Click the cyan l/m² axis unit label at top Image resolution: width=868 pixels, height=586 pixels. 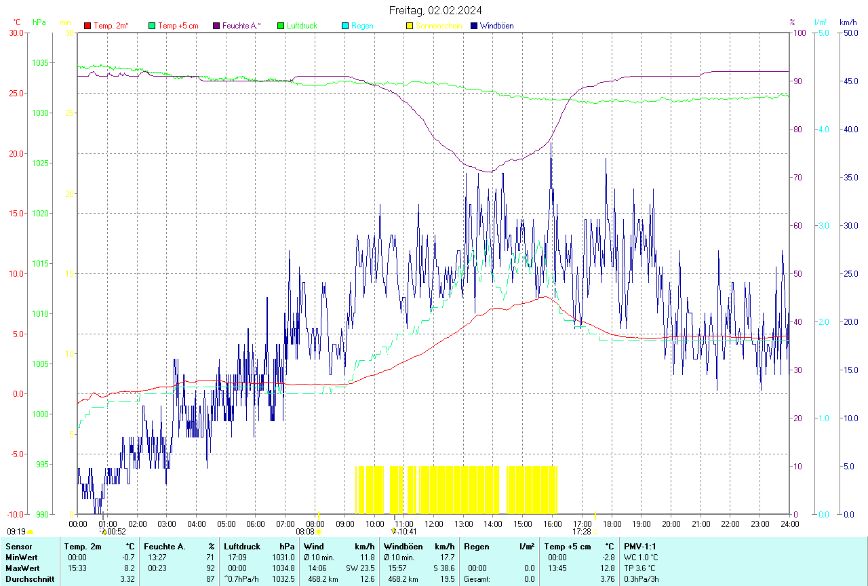[x=820, y=22]
